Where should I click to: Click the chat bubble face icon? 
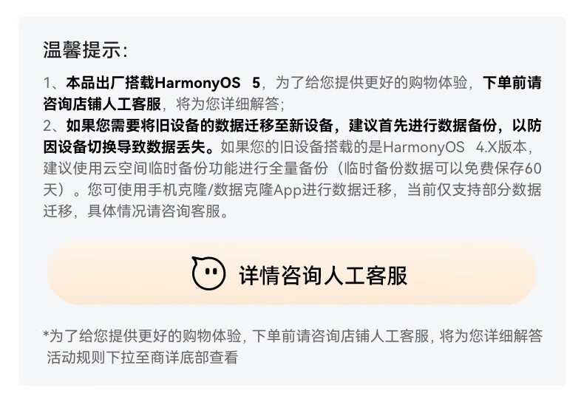point(208,273)
